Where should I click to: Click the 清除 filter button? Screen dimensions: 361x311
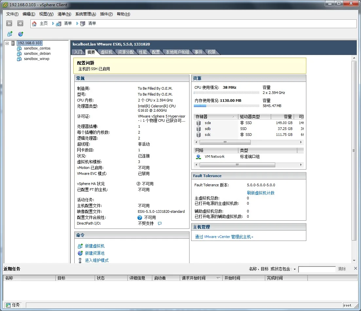[342, 269]
